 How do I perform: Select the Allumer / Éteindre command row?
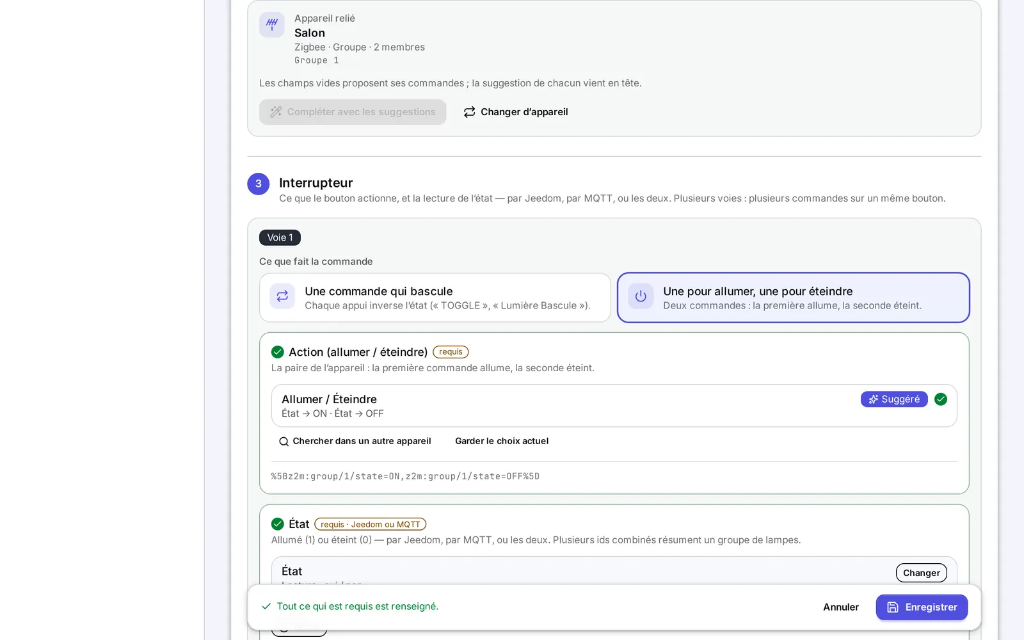[614, 406]
